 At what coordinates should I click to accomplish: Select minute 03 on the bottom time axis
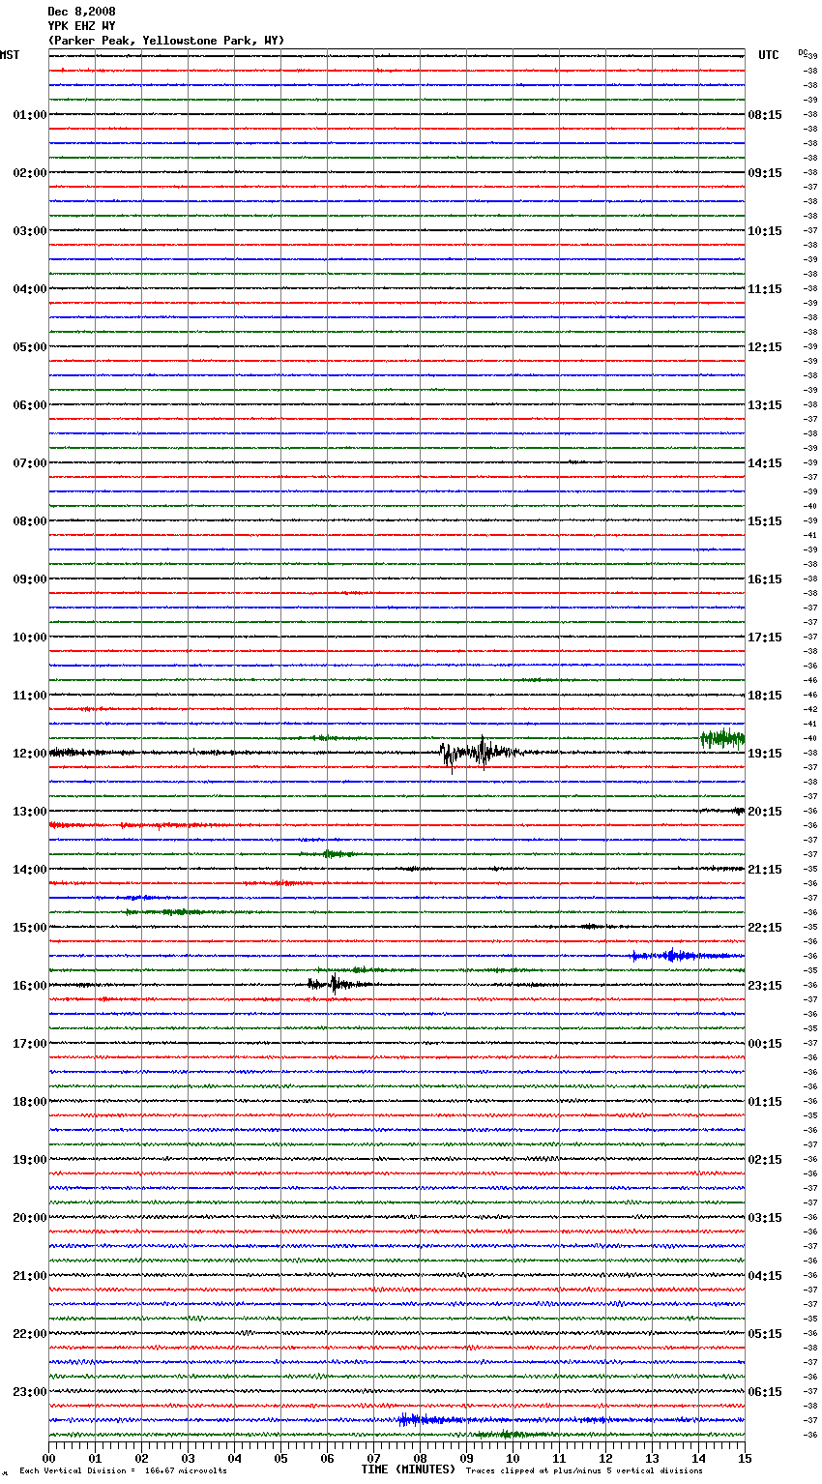pyautogui.click(x=188, y=1458)
